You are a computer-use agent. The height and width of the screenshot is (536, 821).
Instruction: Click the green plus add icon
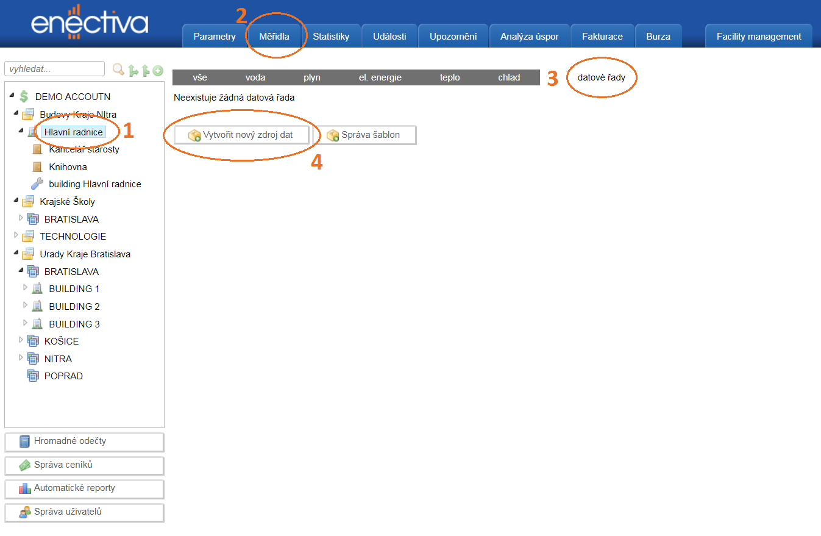coord(158,71)
